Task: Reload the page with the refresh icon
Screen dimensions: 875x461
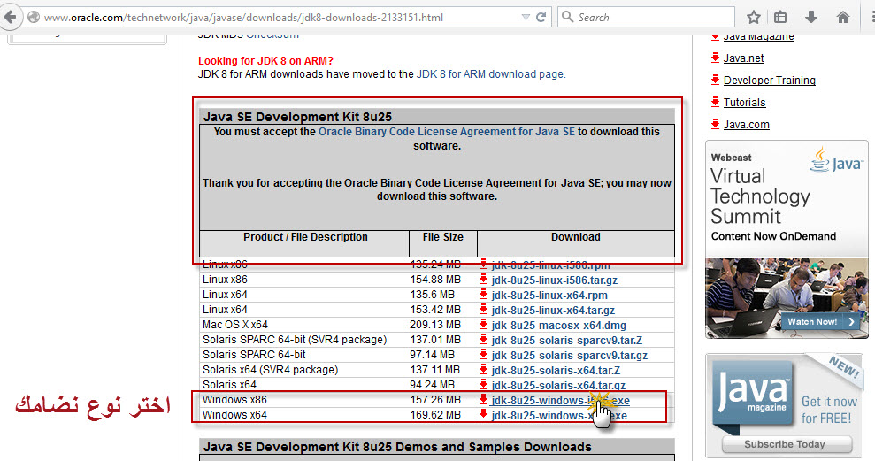Action: point(541,18)
